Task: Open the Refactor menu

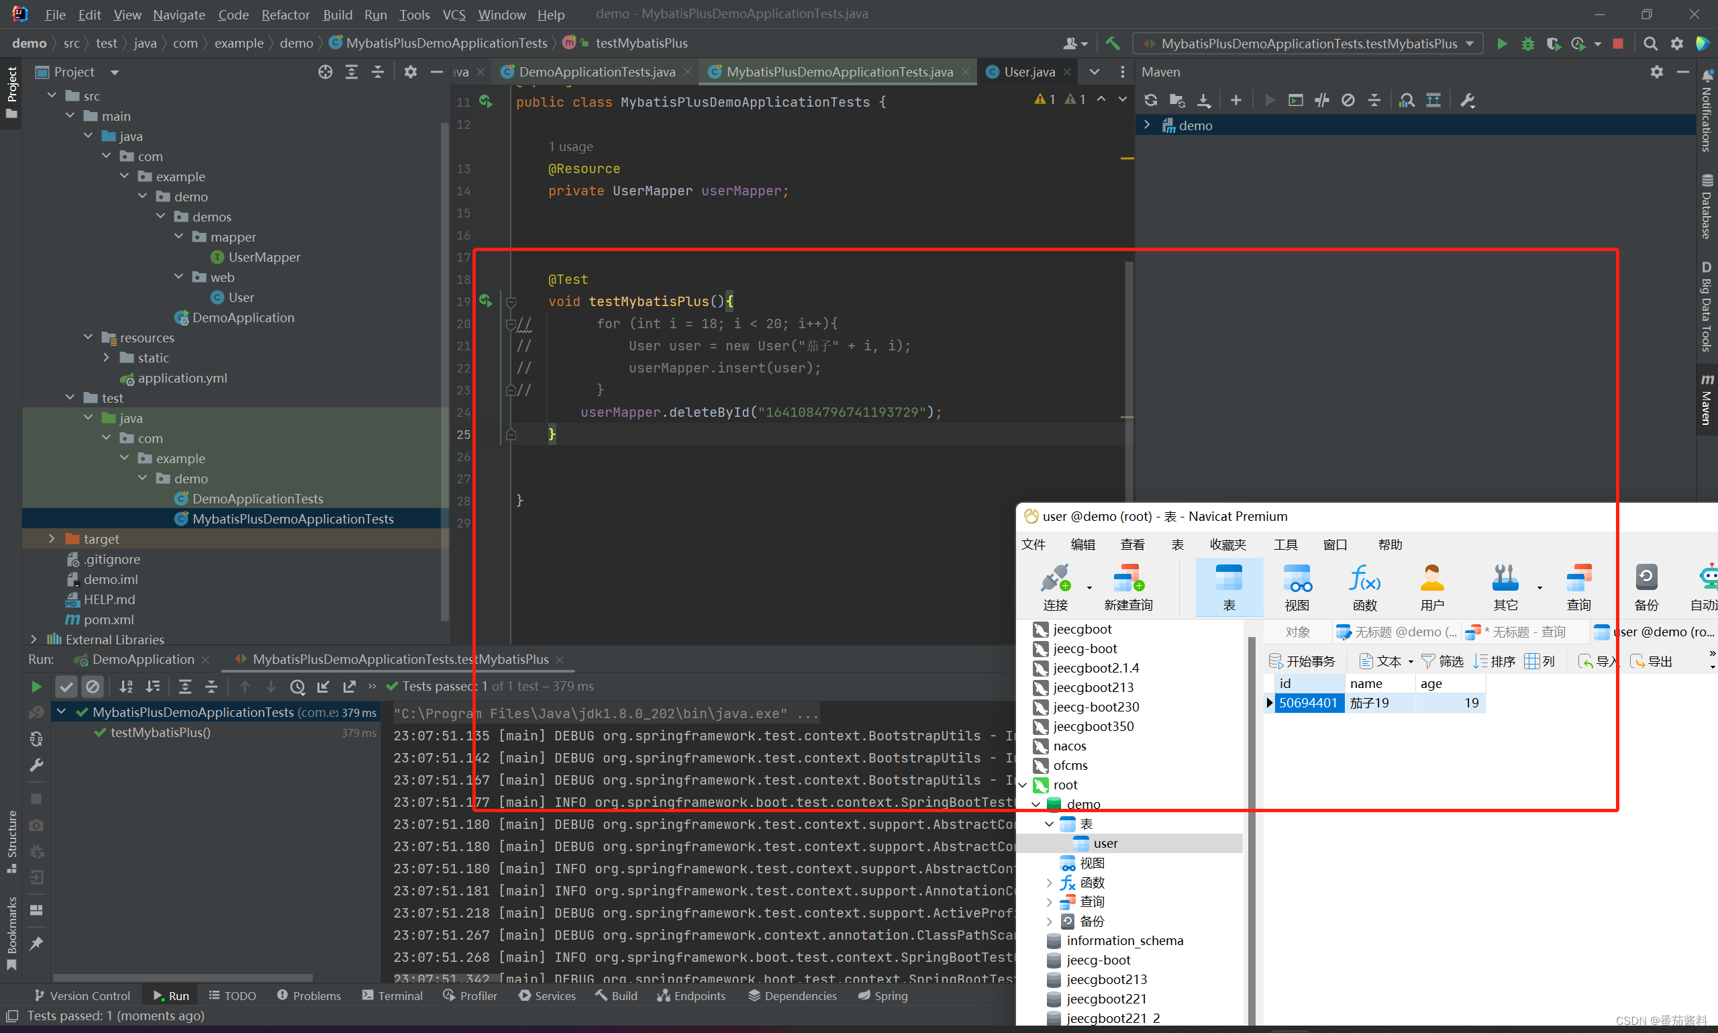Action: tap(285, 15)
